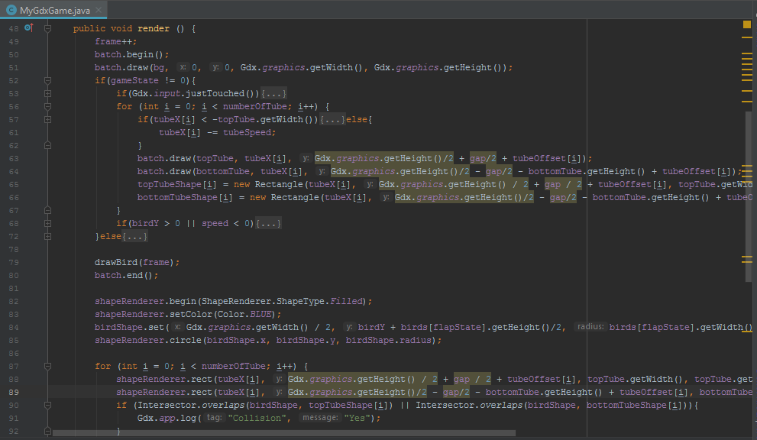Viewport: 757px width, 440px height.
Task: Click the yellow inspection status indicator at top right
Action: pyautogui.click(x=747, y=24)
